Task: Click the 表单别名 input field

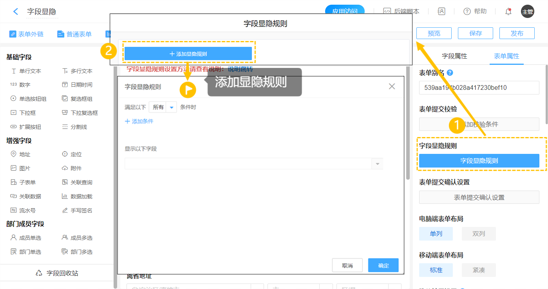Action: (x=479, y=87)
